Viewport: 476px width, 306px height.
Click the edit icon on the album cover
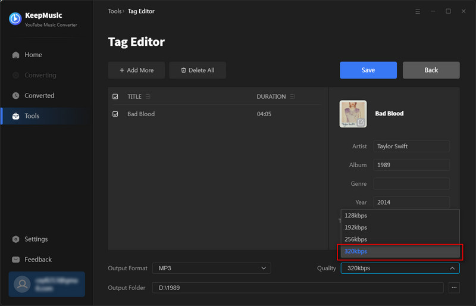click(x=361, y=122)
